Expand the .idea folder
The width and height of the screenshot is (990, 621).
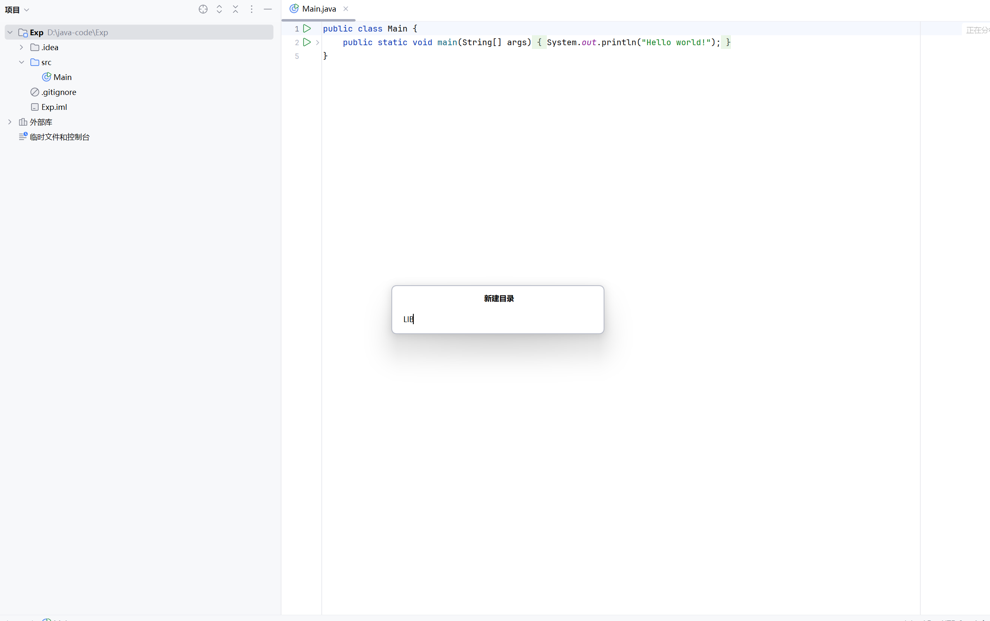tap(22, 47)
